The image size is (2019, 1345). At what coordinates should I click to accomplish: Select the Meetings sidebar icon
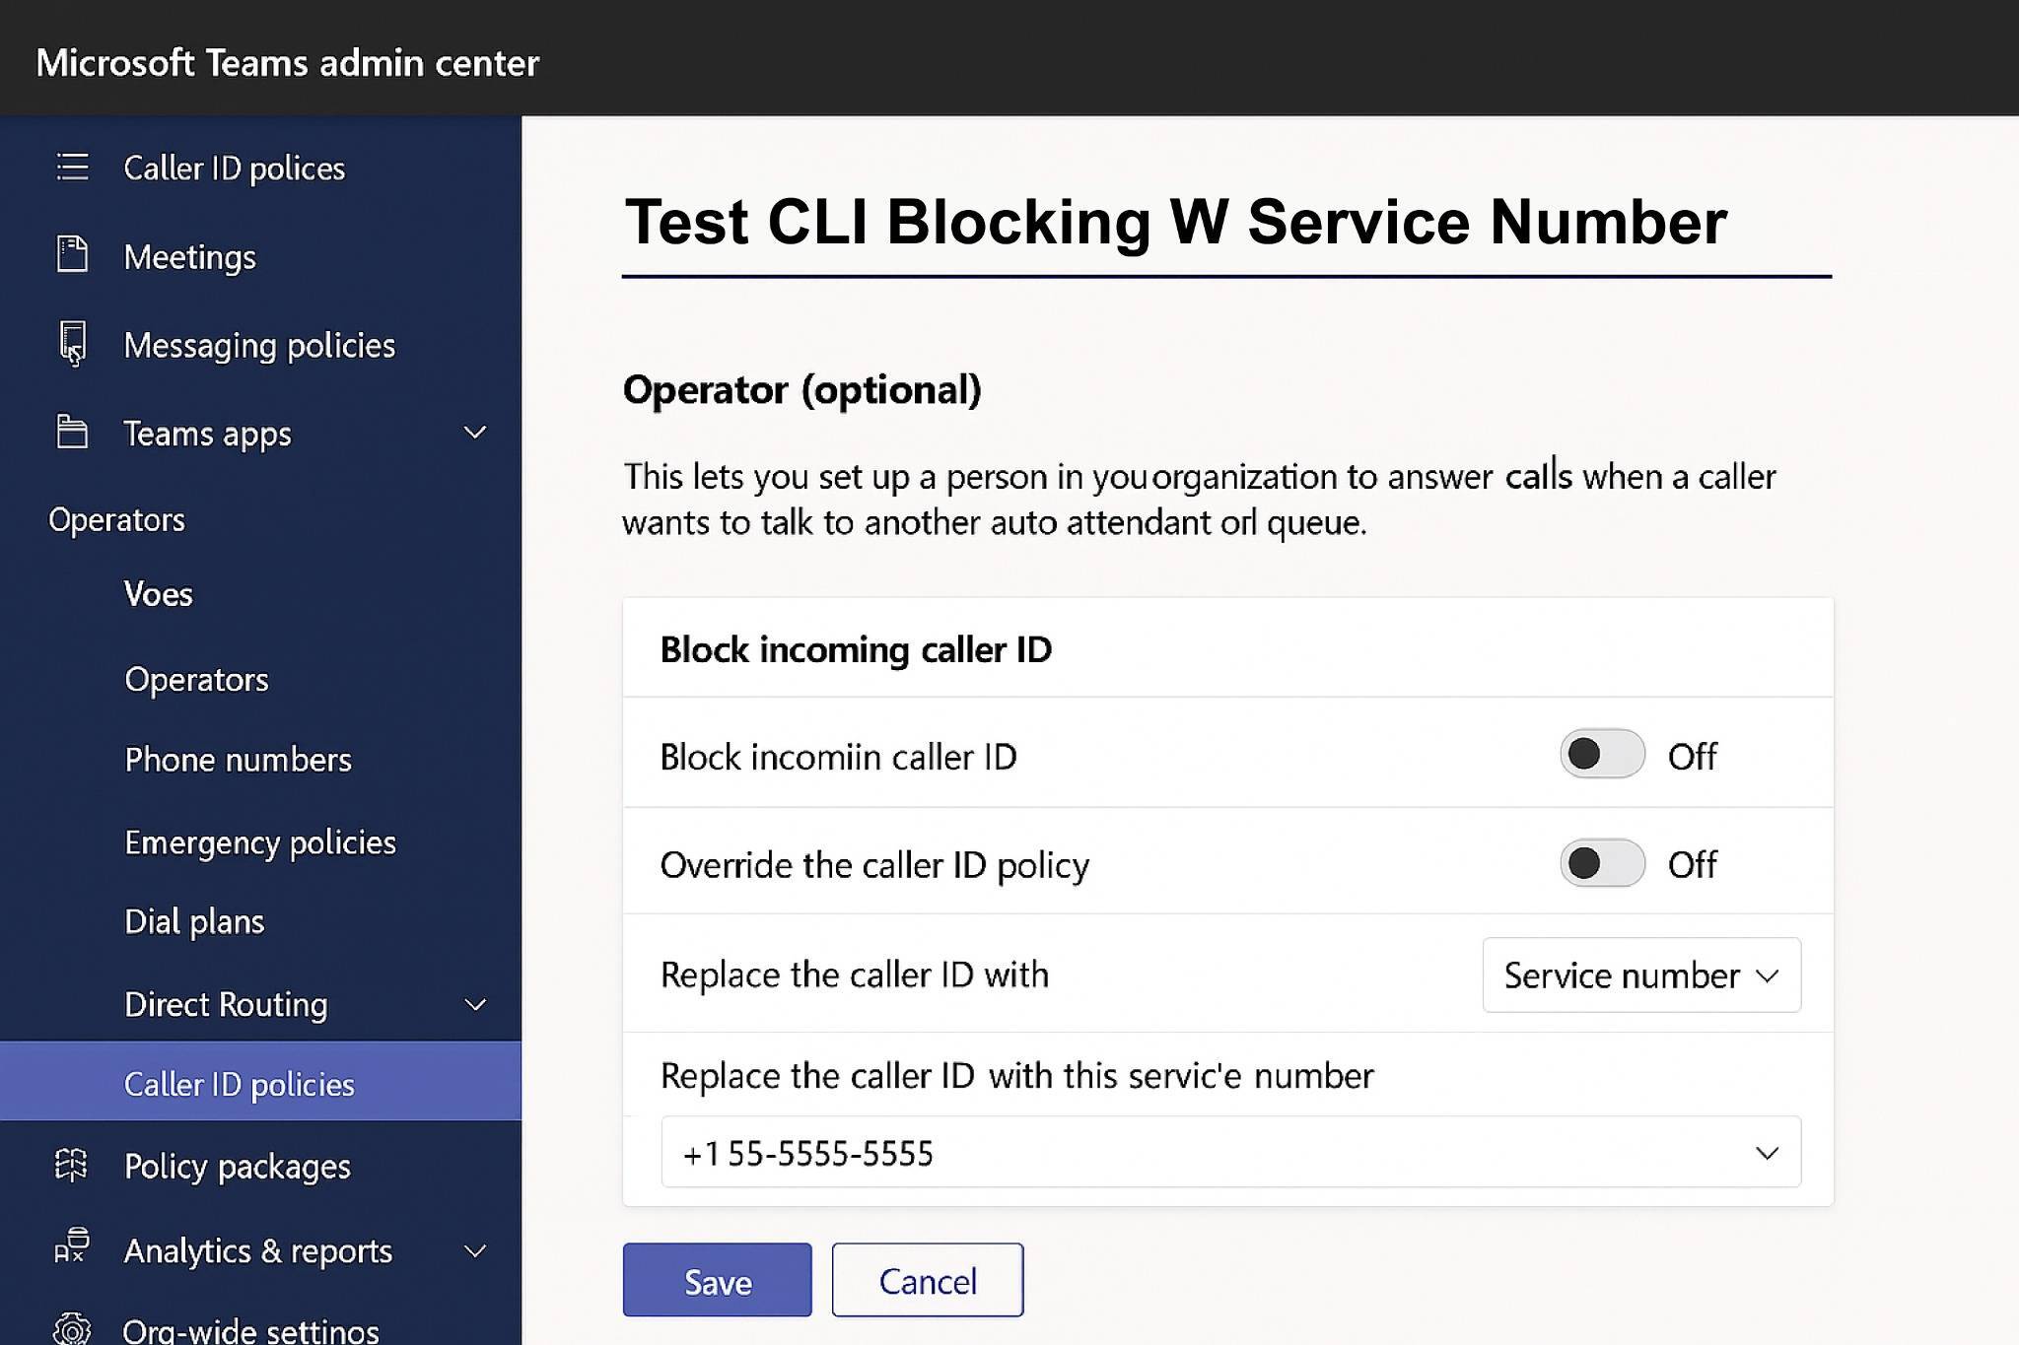click(x=73, y=255)
